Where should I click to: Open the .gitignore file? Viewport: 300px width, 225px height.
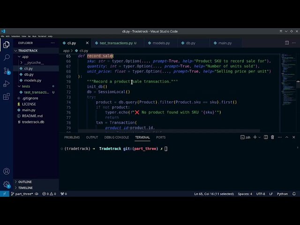pyautogui.click(x=36, y=98)
